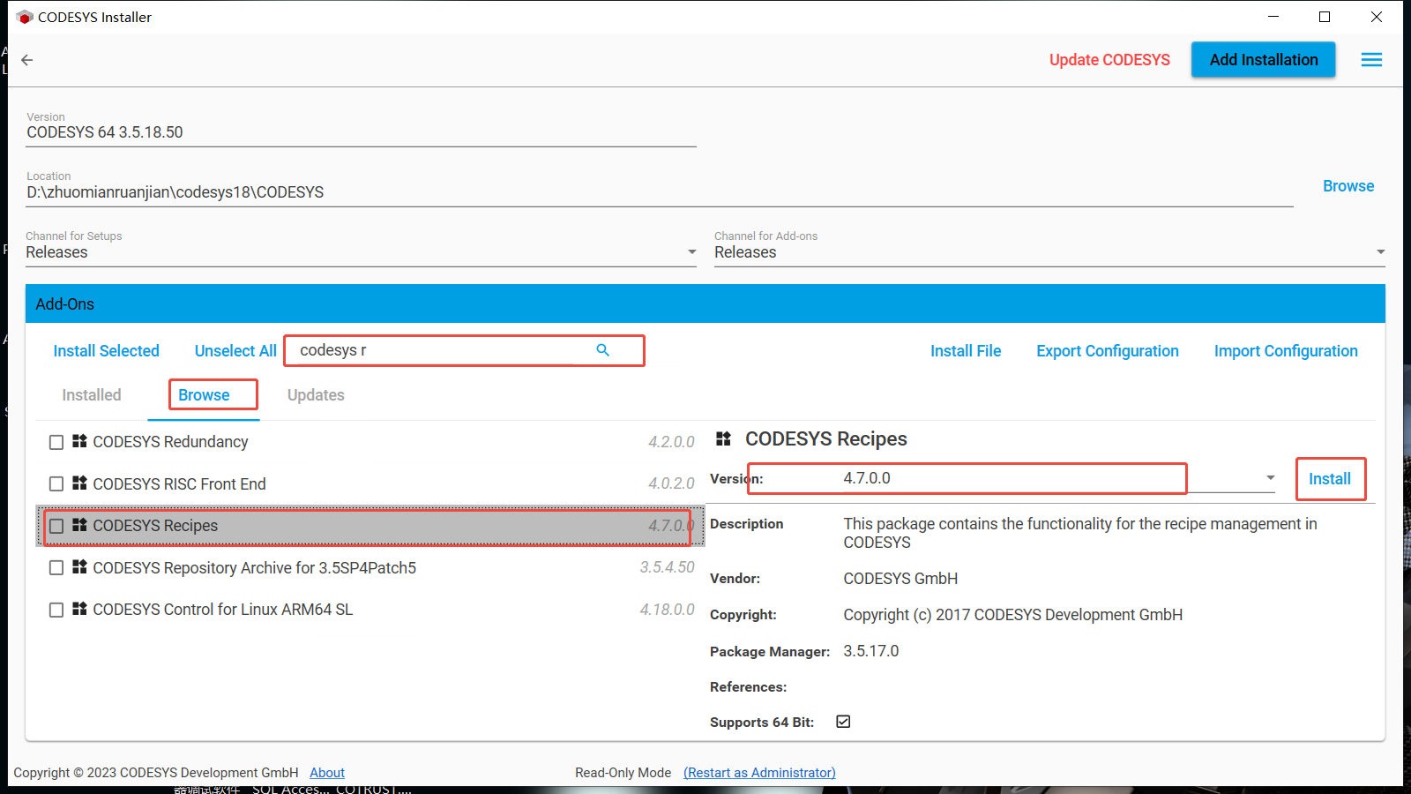Viewport: 1411px width, 794px height.
Task: Select CODESYS Repository Archive for 3.5SP4Patch5 text
Action: tap(254, 568)
